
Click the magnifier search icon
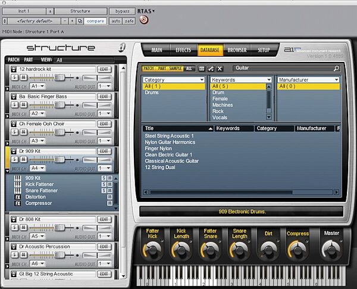coord(336,68)
